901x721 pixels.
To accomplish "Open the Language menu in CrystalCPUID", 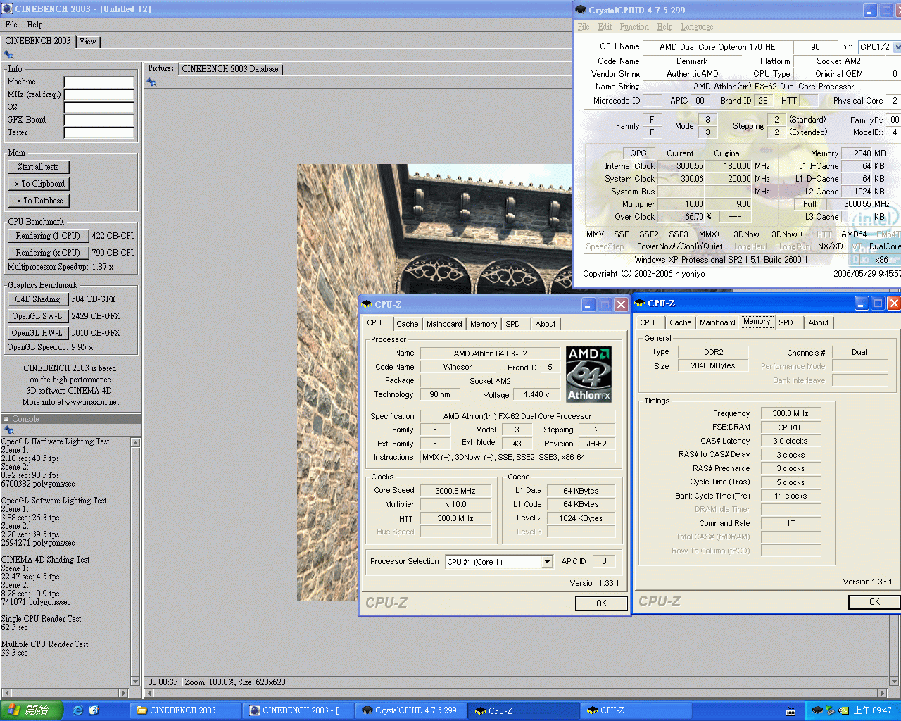I will click(697, 27).
